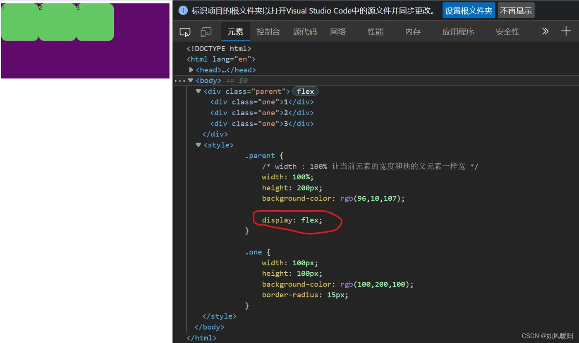Open the 控制台 tab
This screenshot has height=343, width=579.
point(268,32)
